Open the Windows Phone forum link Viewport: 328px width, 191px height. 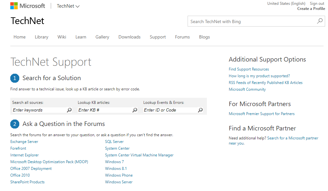pos(119,175)
